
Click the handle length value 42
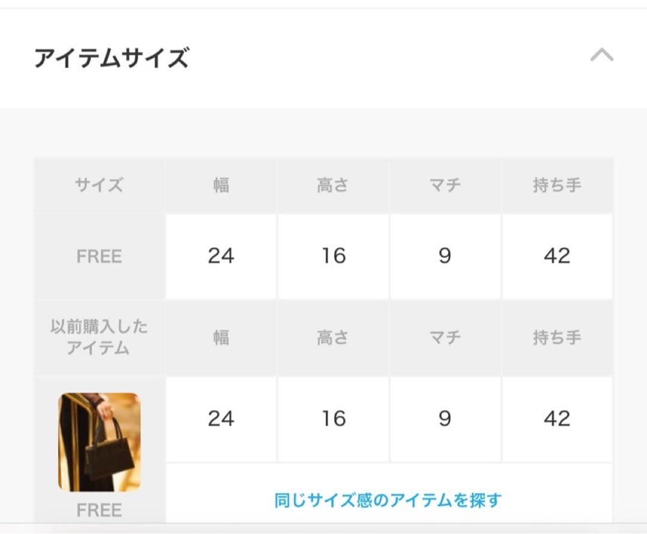[557, 256]
